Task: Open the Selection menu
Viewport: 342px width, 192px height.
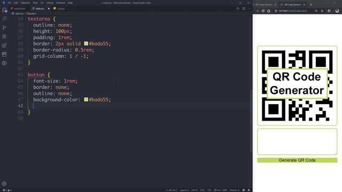Action: click(25, 3)
